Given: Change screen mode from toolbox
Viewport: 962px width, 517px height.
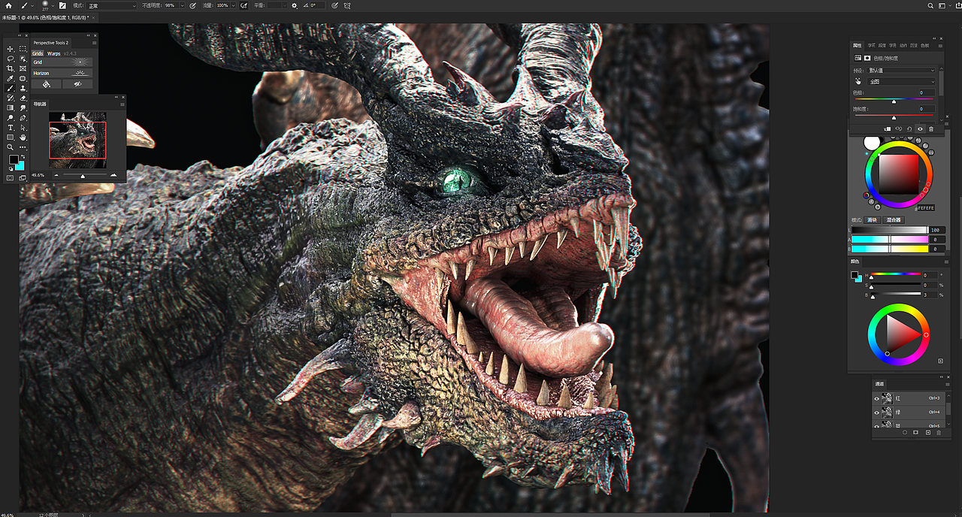Looking at the screenshot, I should (x=23, y=178).
